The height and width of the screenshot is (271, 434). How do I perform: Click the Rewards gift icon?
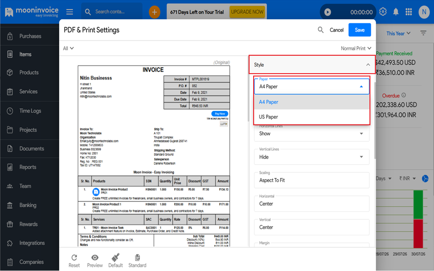point(10,224)
